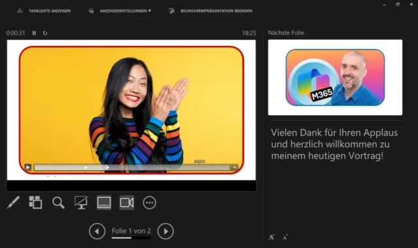Restore down the presenter window
The height and width of the screenshot is (248, 418).
(x=398, y=5)
